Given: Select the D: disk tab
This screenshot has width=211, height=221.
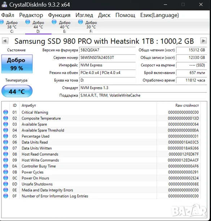Looking at the screenshot, I should pos(38,27).
